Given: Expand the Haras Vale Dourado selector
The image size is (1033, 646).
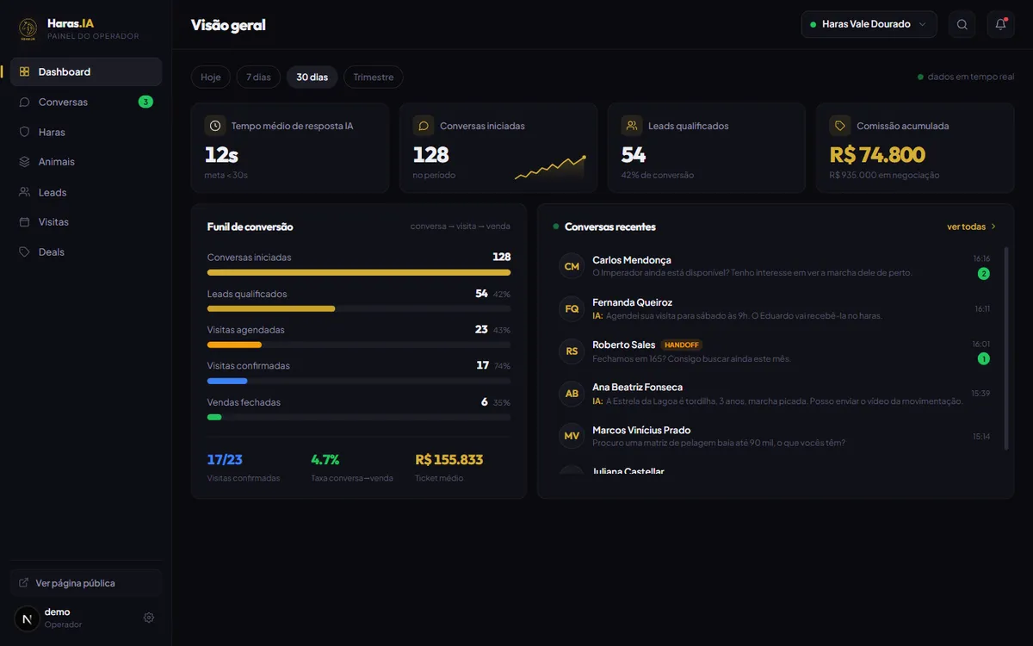Looking at the screenshot, I should click(869, 24).
